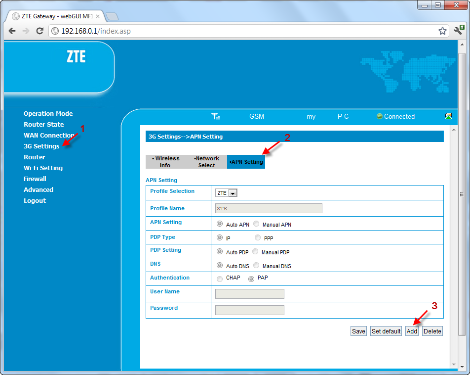Viewport: 470px width, 375px height.
Task: Click the site globe icon in address bar
Action: pyautogui.click(x=55, y=31)
